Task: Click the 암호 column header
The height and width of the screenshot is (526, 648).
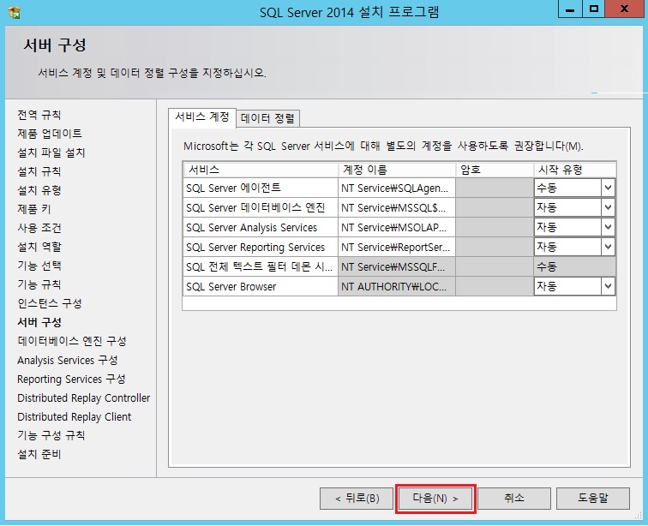Action: [495, 170]
